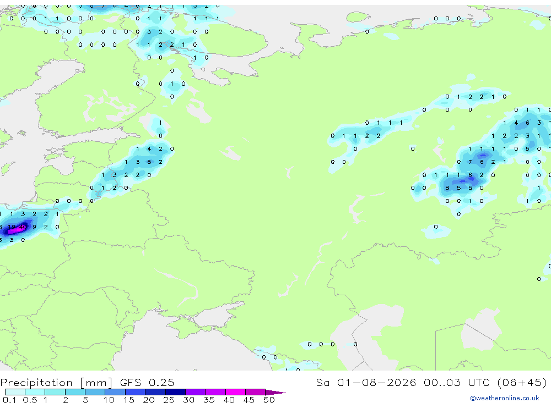The width and height of the screenshot is (551, 403).
Task: Click the legend swatch between 20 and 25
Action: click(x=155, y=392)
